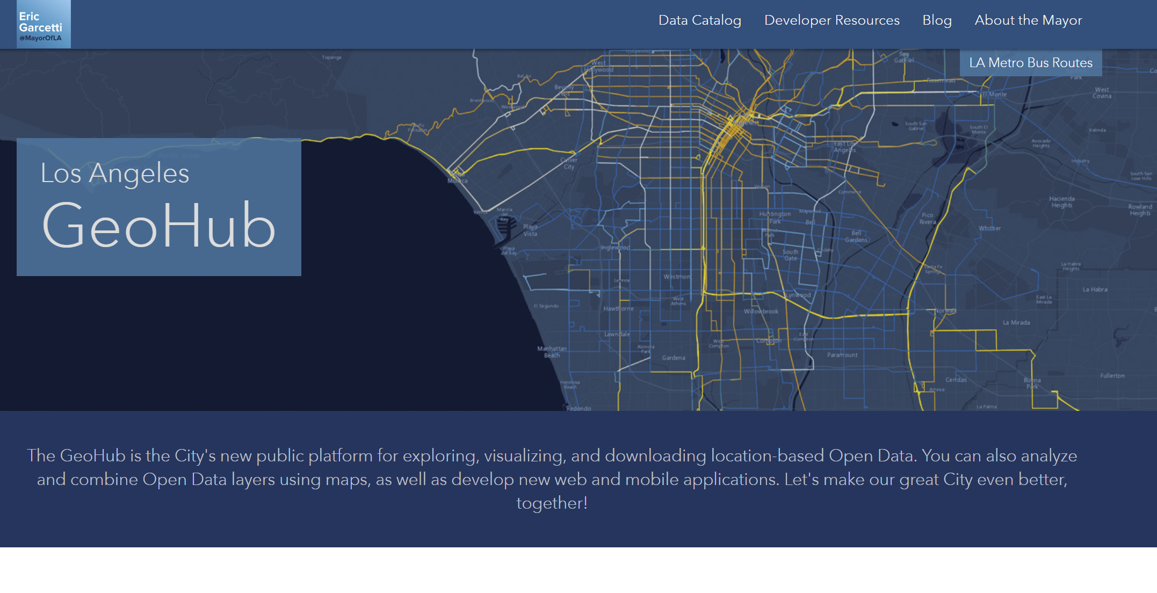Go to Developer Resources

831,20
